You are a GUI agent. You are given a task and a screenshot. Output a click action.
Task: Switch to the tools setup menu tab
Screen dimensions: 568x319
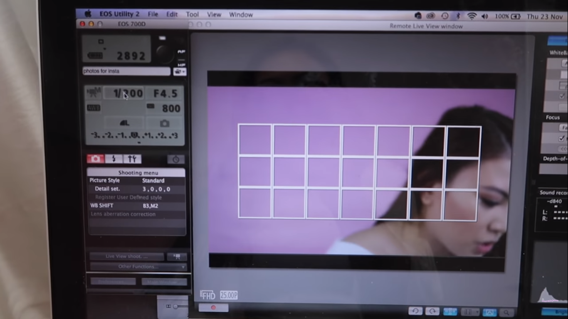pyautogui.click(x=132, y=159)
